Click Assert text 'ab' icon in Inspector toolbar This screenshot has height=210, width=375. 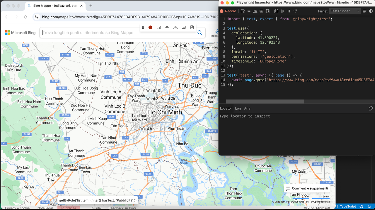(255, 11)
